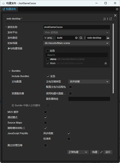120x163 pixels.
Task: Enable the Source Maps checkbox
Action: [46, 123]
